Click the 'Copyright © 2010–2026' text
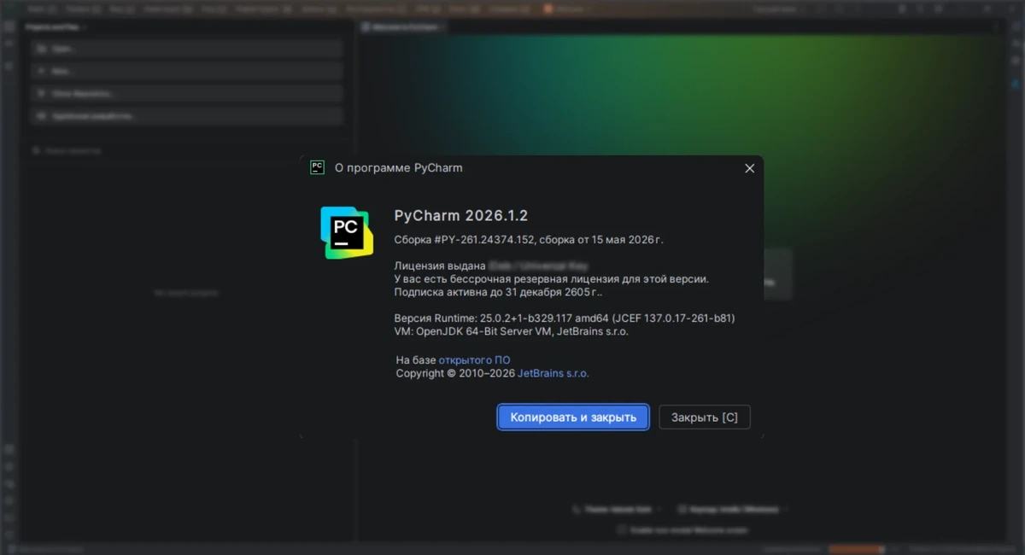The height and width of the screenshot is (555, 1025). pos(455,373)
